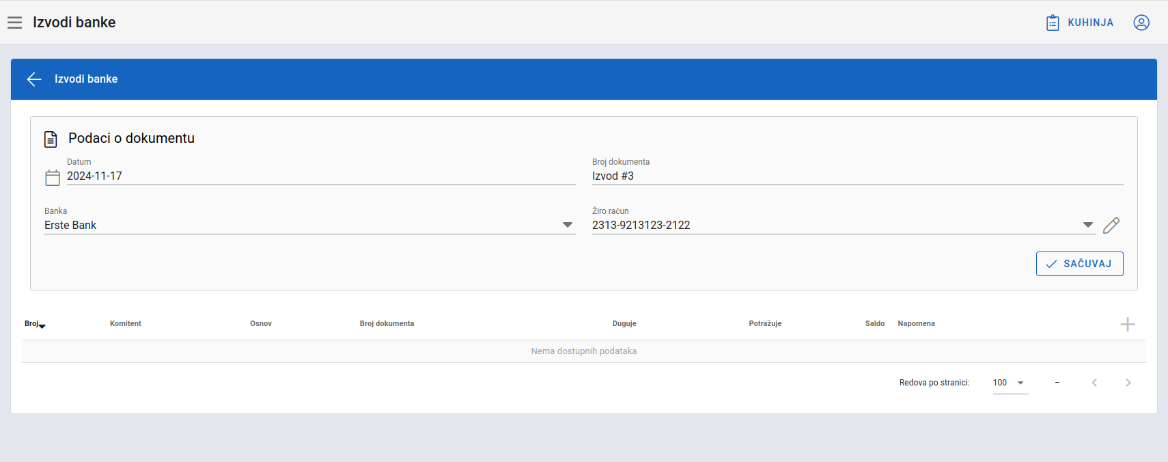Open the calendar icon next to Datum
Image resolution: width=1168 pixels, height=462 pixels.
click(x=53, y=178)
